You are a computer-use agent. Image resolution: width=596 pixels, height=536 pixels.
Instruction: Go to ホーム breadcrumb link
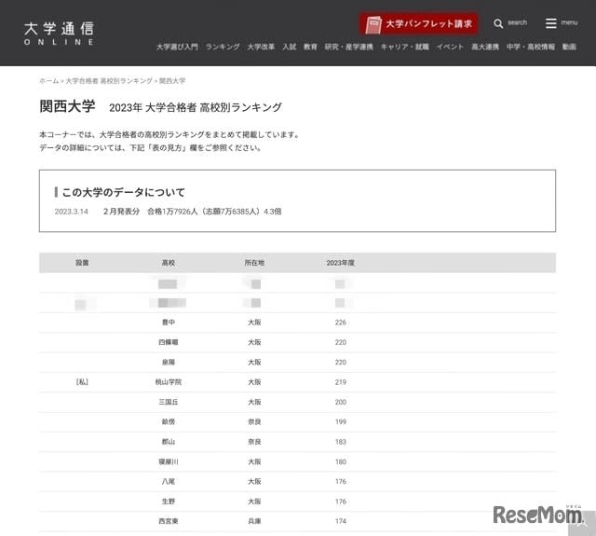point(49,81)
